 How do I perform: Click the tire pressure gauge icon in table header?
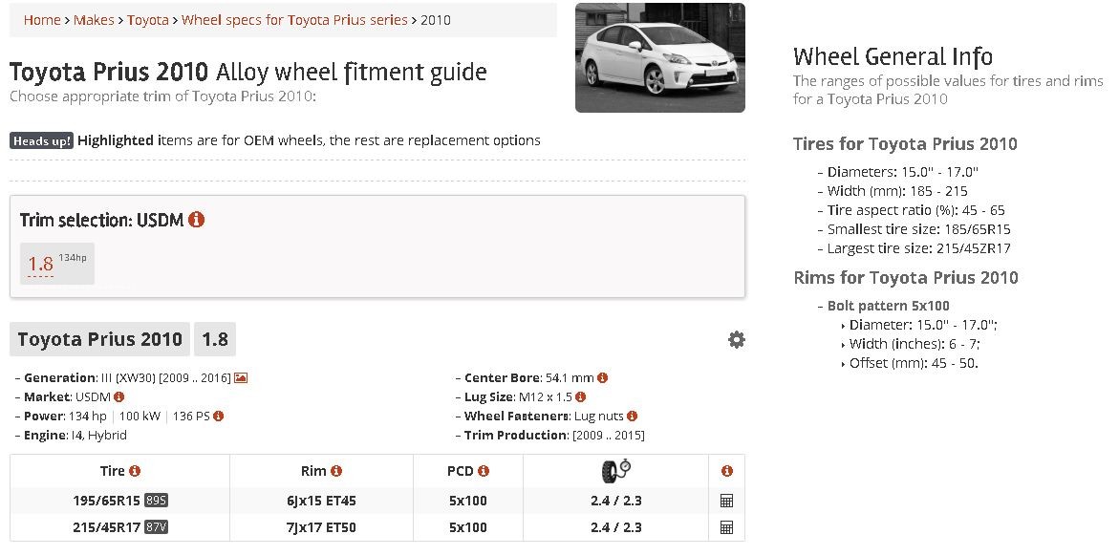point(615,470)
